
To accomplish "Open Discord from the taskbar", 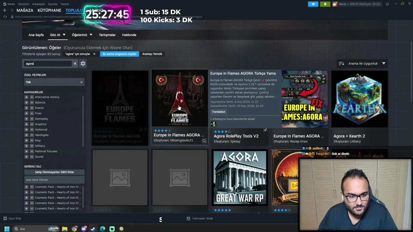I will point(84,229).
